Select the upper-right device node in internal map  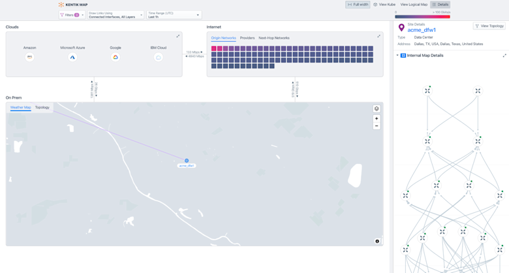478,91
